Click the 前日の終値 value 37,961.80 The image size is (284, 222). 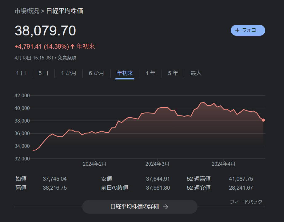pyautogui.click(x=158, y=188)
